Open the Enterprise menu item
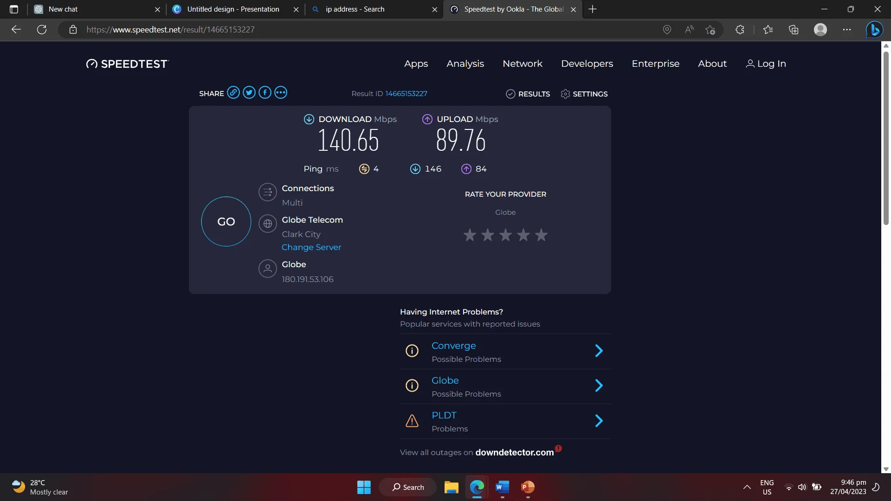891x501 pixels. (x=655, y=64)
